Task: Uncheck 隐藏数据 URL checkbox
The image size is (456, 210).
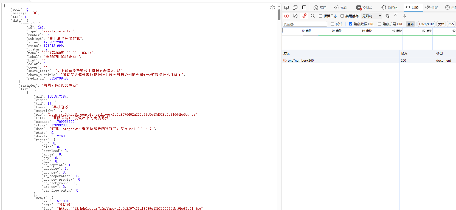Action: click(x=350, y=24)
